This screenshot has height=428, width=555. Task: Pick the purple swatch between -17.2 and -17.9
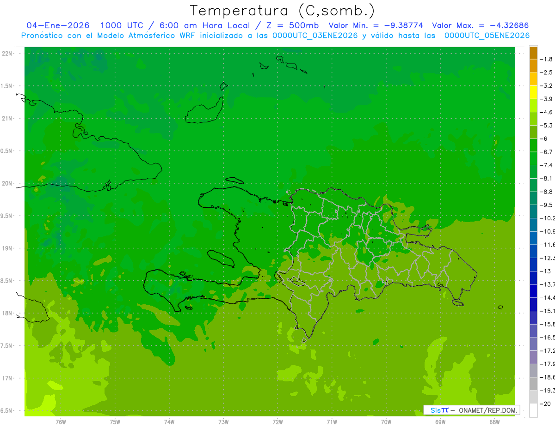point(533,357)
